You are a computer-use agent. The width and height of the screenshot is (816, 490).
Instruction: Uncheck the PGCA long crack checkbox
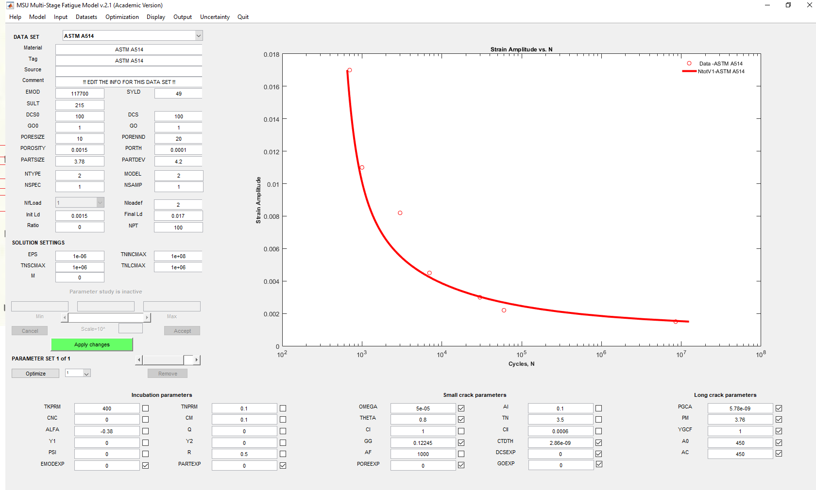[x=779, y=408]
